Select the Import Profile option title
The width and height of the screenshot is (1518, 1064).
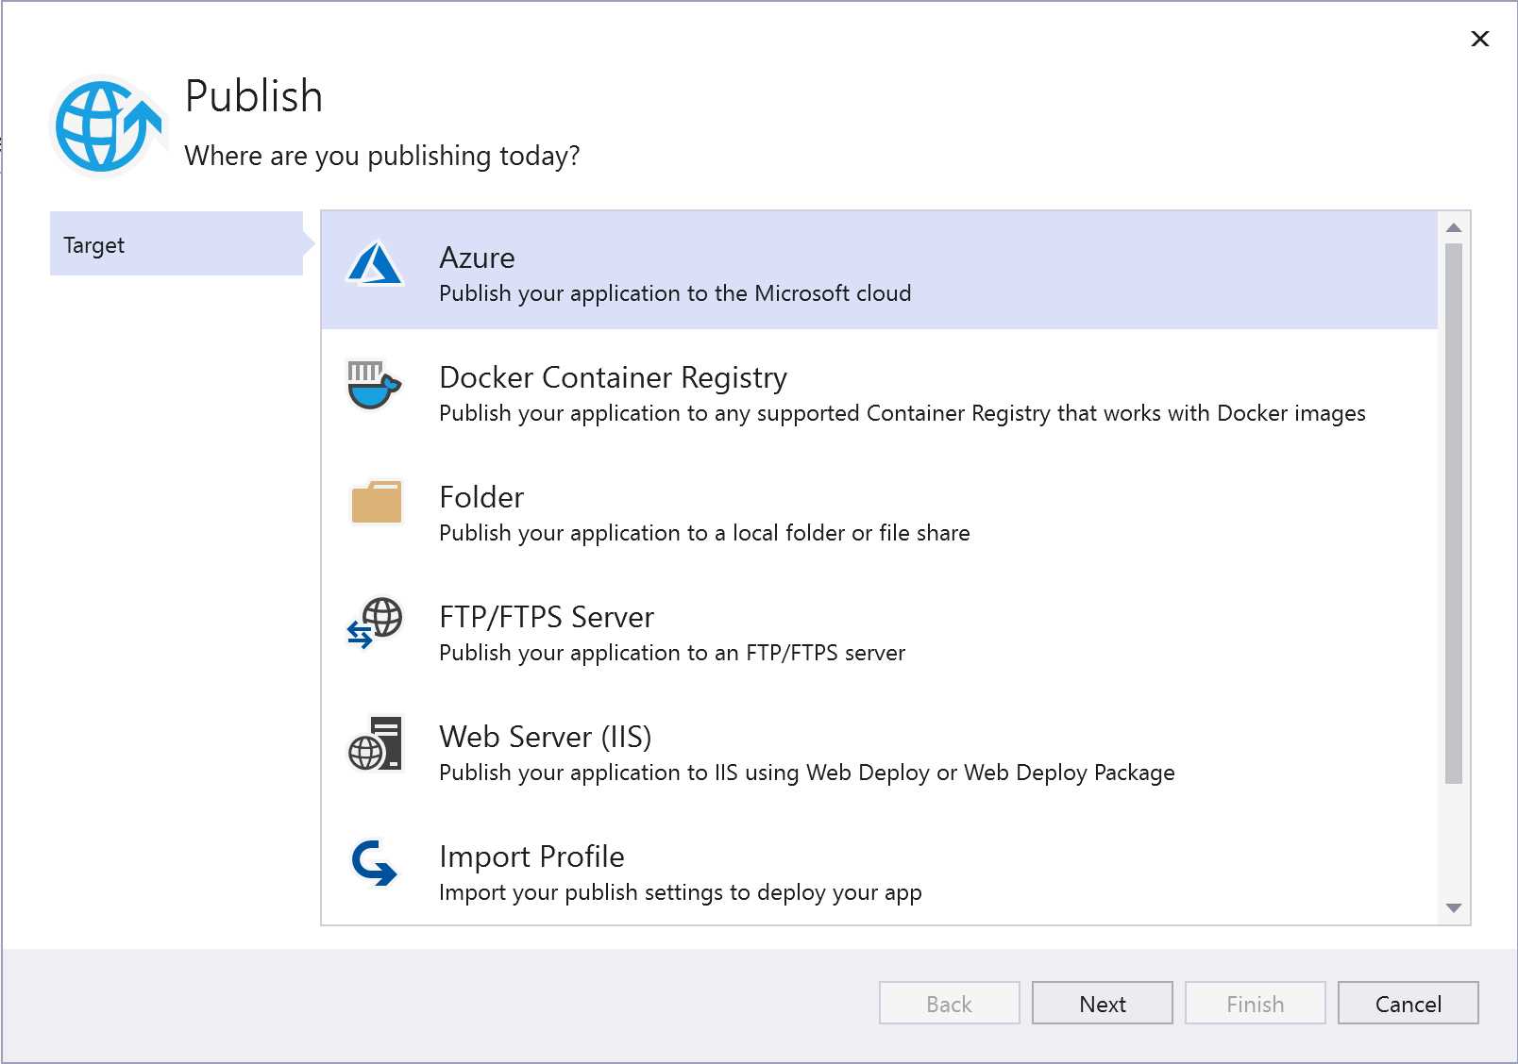click(x=531, y=856)
